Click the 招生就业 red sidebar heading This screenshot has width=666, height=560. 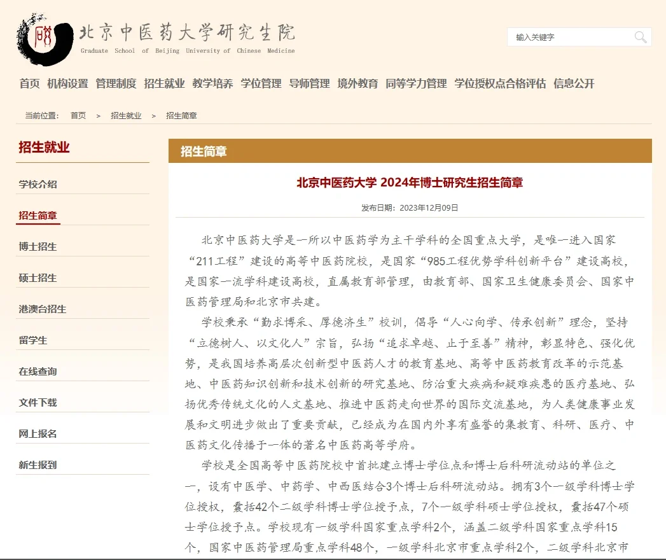44,148
